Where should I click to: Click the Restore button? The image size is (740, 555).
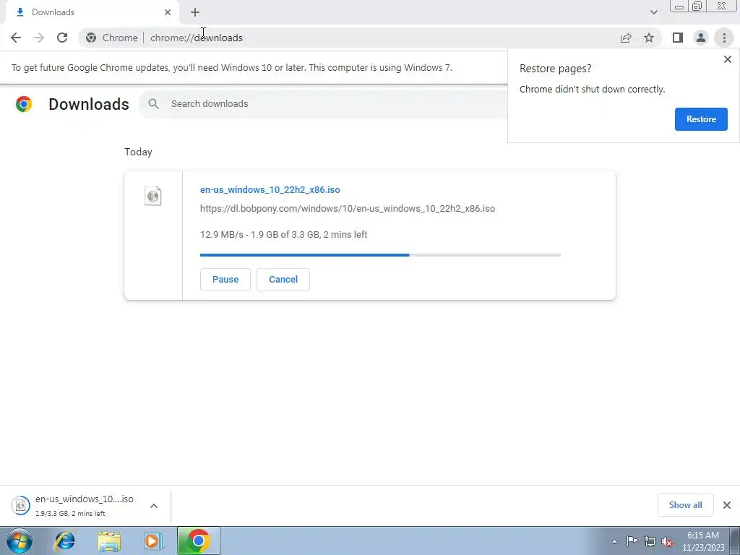tap(701, 119)
